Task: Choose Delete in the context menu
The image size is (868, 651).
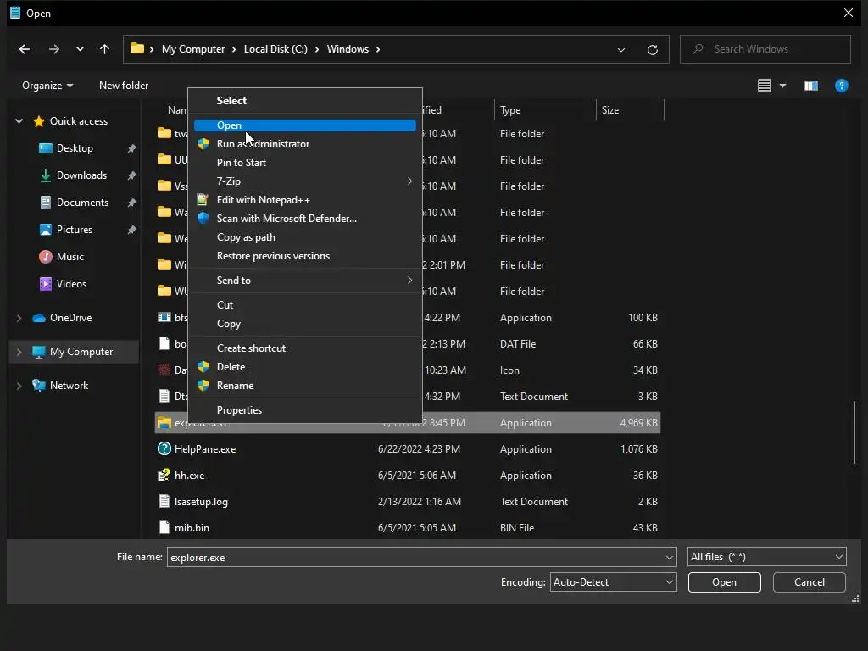Action: [304, 367]
